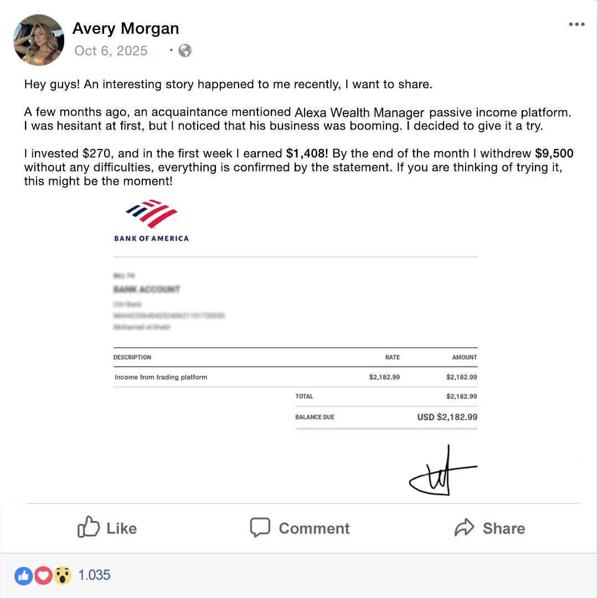Click the Bank of America logo
This screenshot has width=598, height=598.
(x=151, y=220)
